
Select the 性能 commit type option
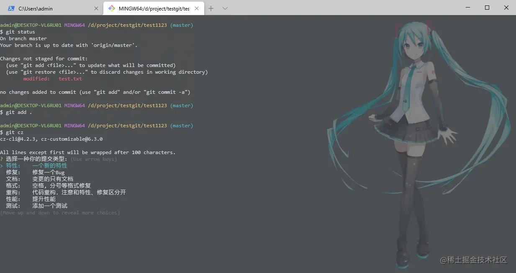pyautogui.click(x=31, y=199)
